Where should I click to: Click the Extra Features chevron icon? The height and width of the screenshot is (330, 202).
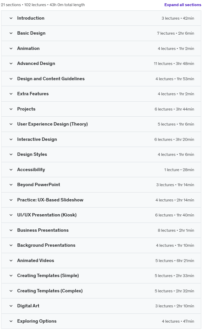pos(11,94)
